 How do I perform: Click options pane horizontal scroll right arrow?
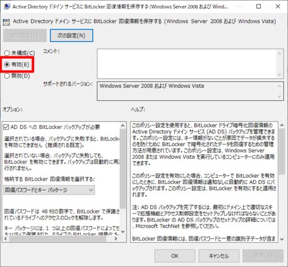(x=116, y=239)
